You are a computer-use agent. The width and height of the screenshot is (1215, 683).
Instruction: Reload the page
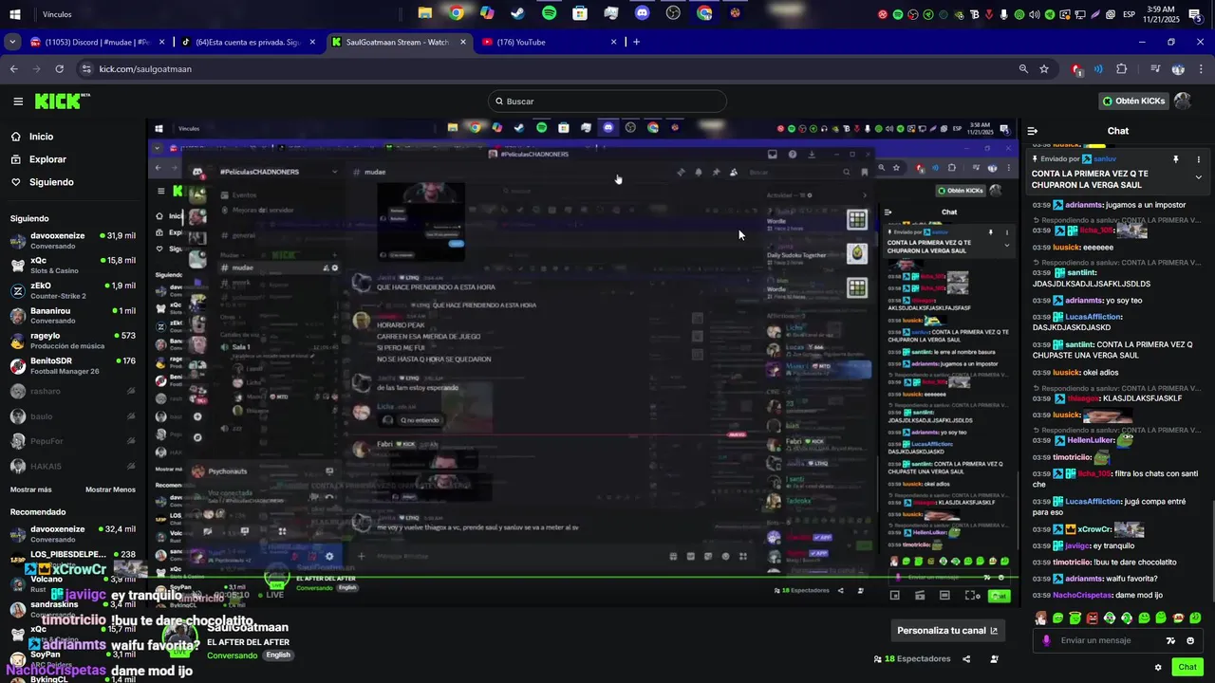[x=59, y=68]
